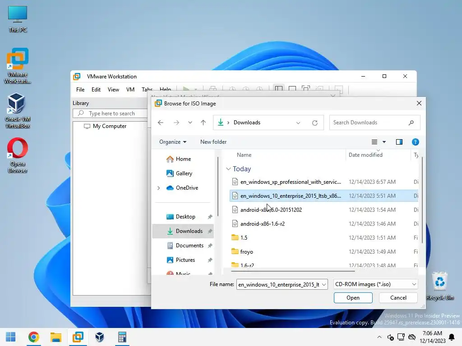462x346 pixels.
Task: Sort by the Date modified column header
Action: [x=365, y=155]
